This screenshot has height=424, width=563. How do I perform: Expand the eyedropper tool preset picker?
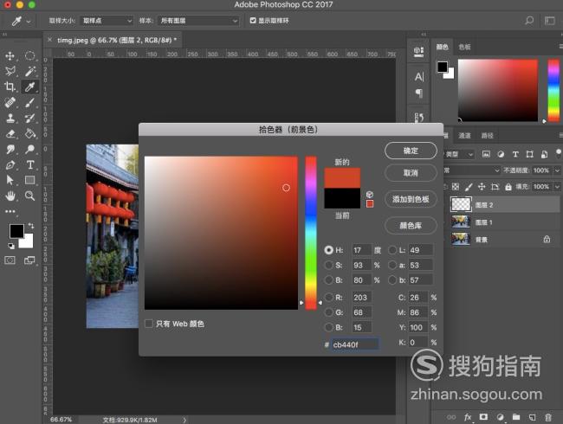pos(29,22)
